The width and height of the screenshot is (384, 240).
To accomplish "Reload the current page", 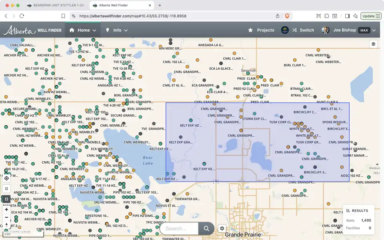I will [22, 16].
